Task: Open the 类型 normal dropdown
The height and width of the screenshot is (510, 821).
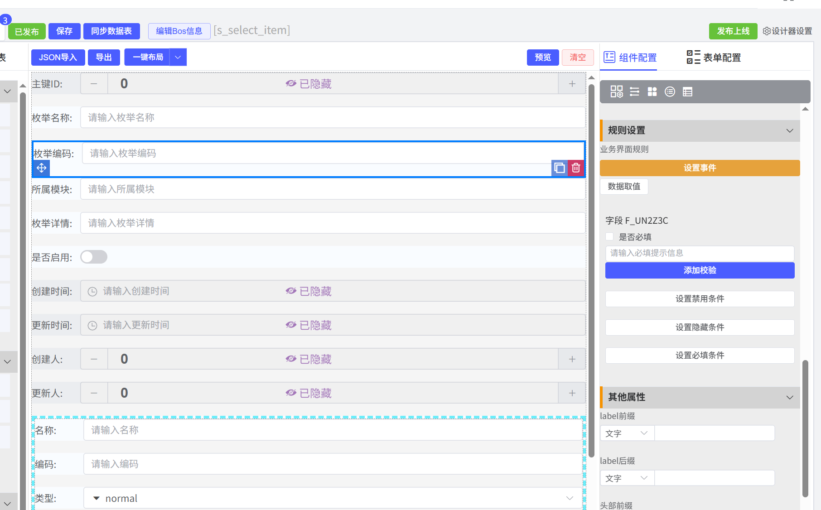Action: [333, 498]
